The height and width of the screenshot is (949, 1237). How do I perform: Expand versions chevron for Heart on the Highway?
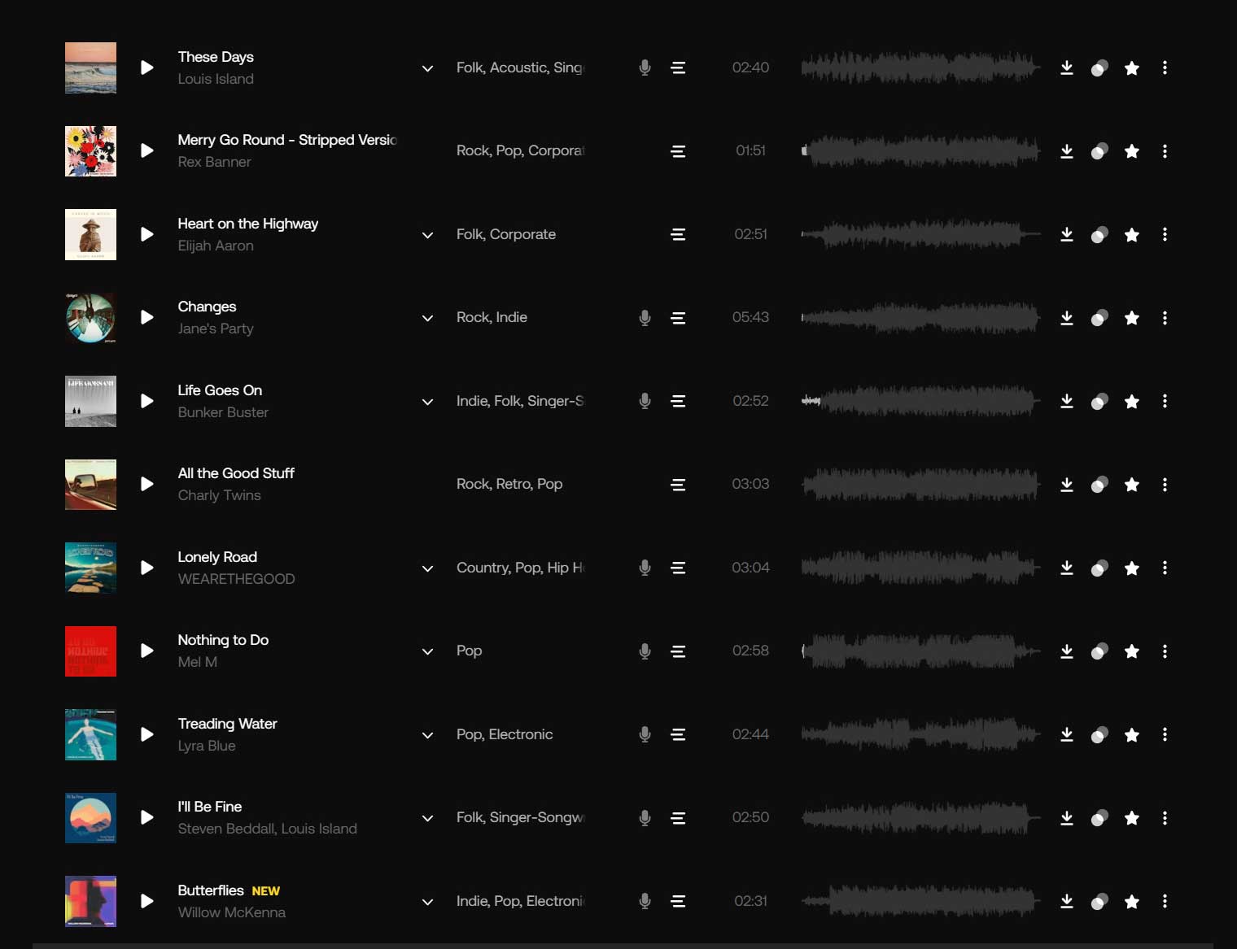click(427, 235)
